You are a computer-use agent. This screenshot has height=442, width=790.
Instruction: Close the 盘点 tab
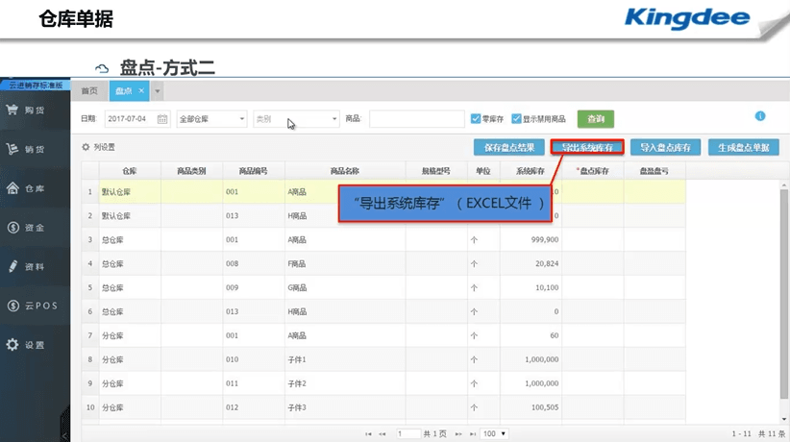[x=141, y=90]
